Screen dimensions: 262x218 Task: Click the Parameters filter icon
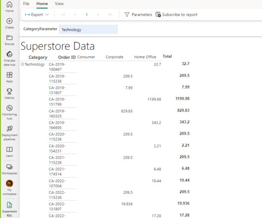(127, 15)
